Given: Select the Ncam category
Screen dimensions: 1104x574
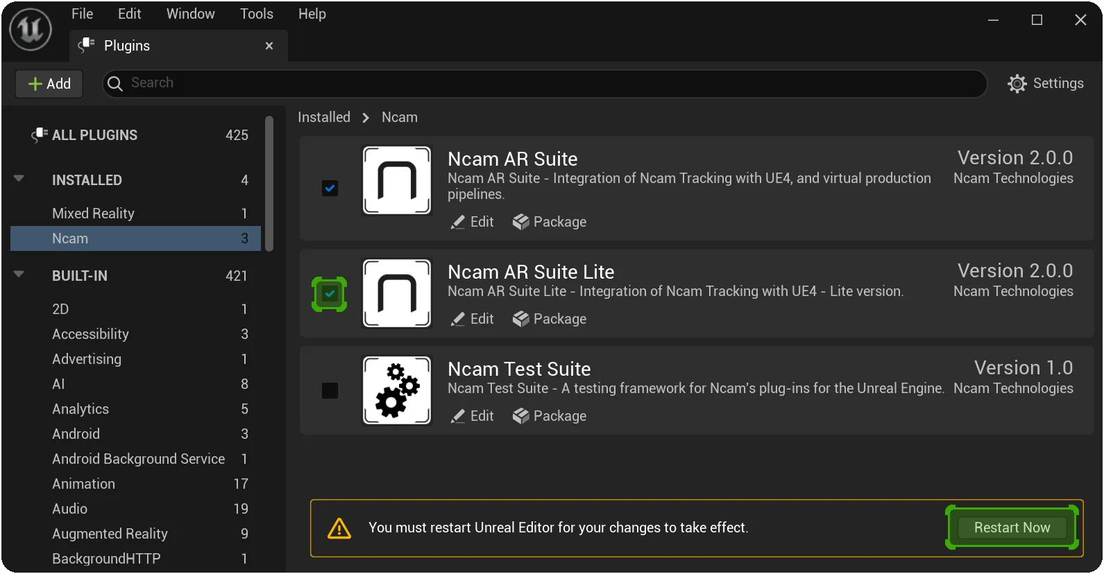Looking at the screenshot, I should 135,238.
